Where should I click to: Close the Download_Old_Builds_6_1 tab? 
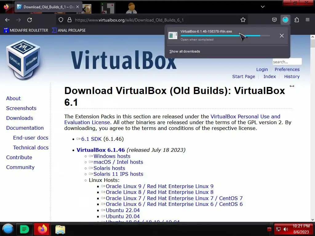coord(78,7)
